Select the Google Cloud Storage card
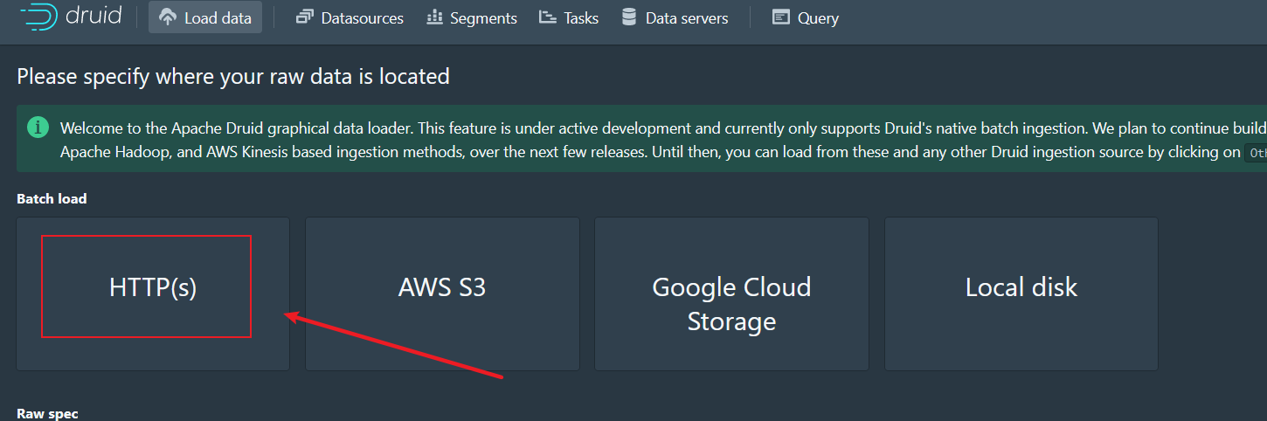Viewport: 1267px width, 421px height. [x=732, y=294]
